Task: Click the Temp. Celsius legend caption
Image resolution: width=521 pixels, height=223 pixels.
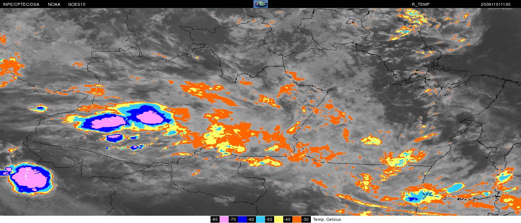Action: pyautogui.click(x=327, y=219)
